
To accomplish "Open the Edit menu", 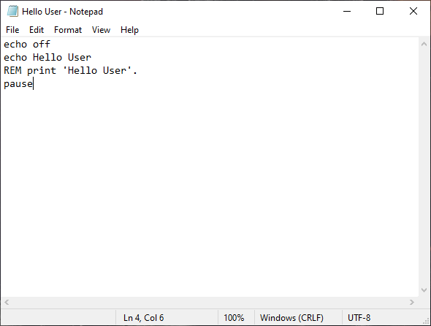I will pos(37,30).
